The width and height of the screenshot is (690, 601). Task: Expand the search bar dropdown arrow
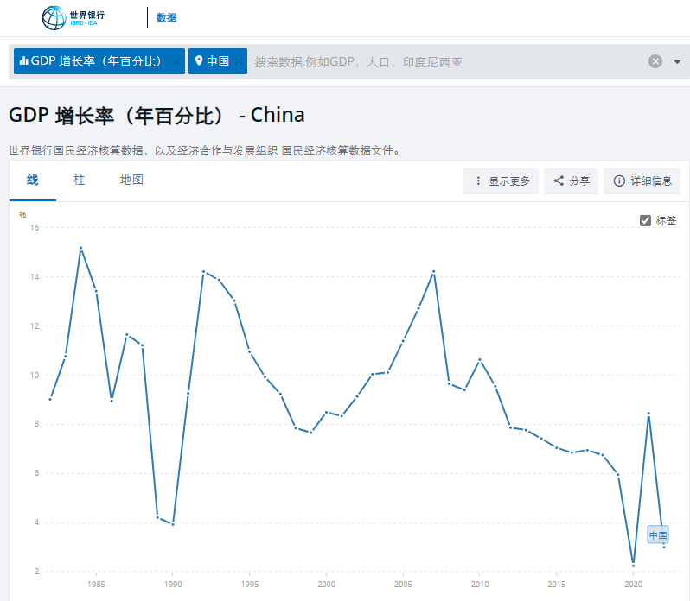coord(677,61)
